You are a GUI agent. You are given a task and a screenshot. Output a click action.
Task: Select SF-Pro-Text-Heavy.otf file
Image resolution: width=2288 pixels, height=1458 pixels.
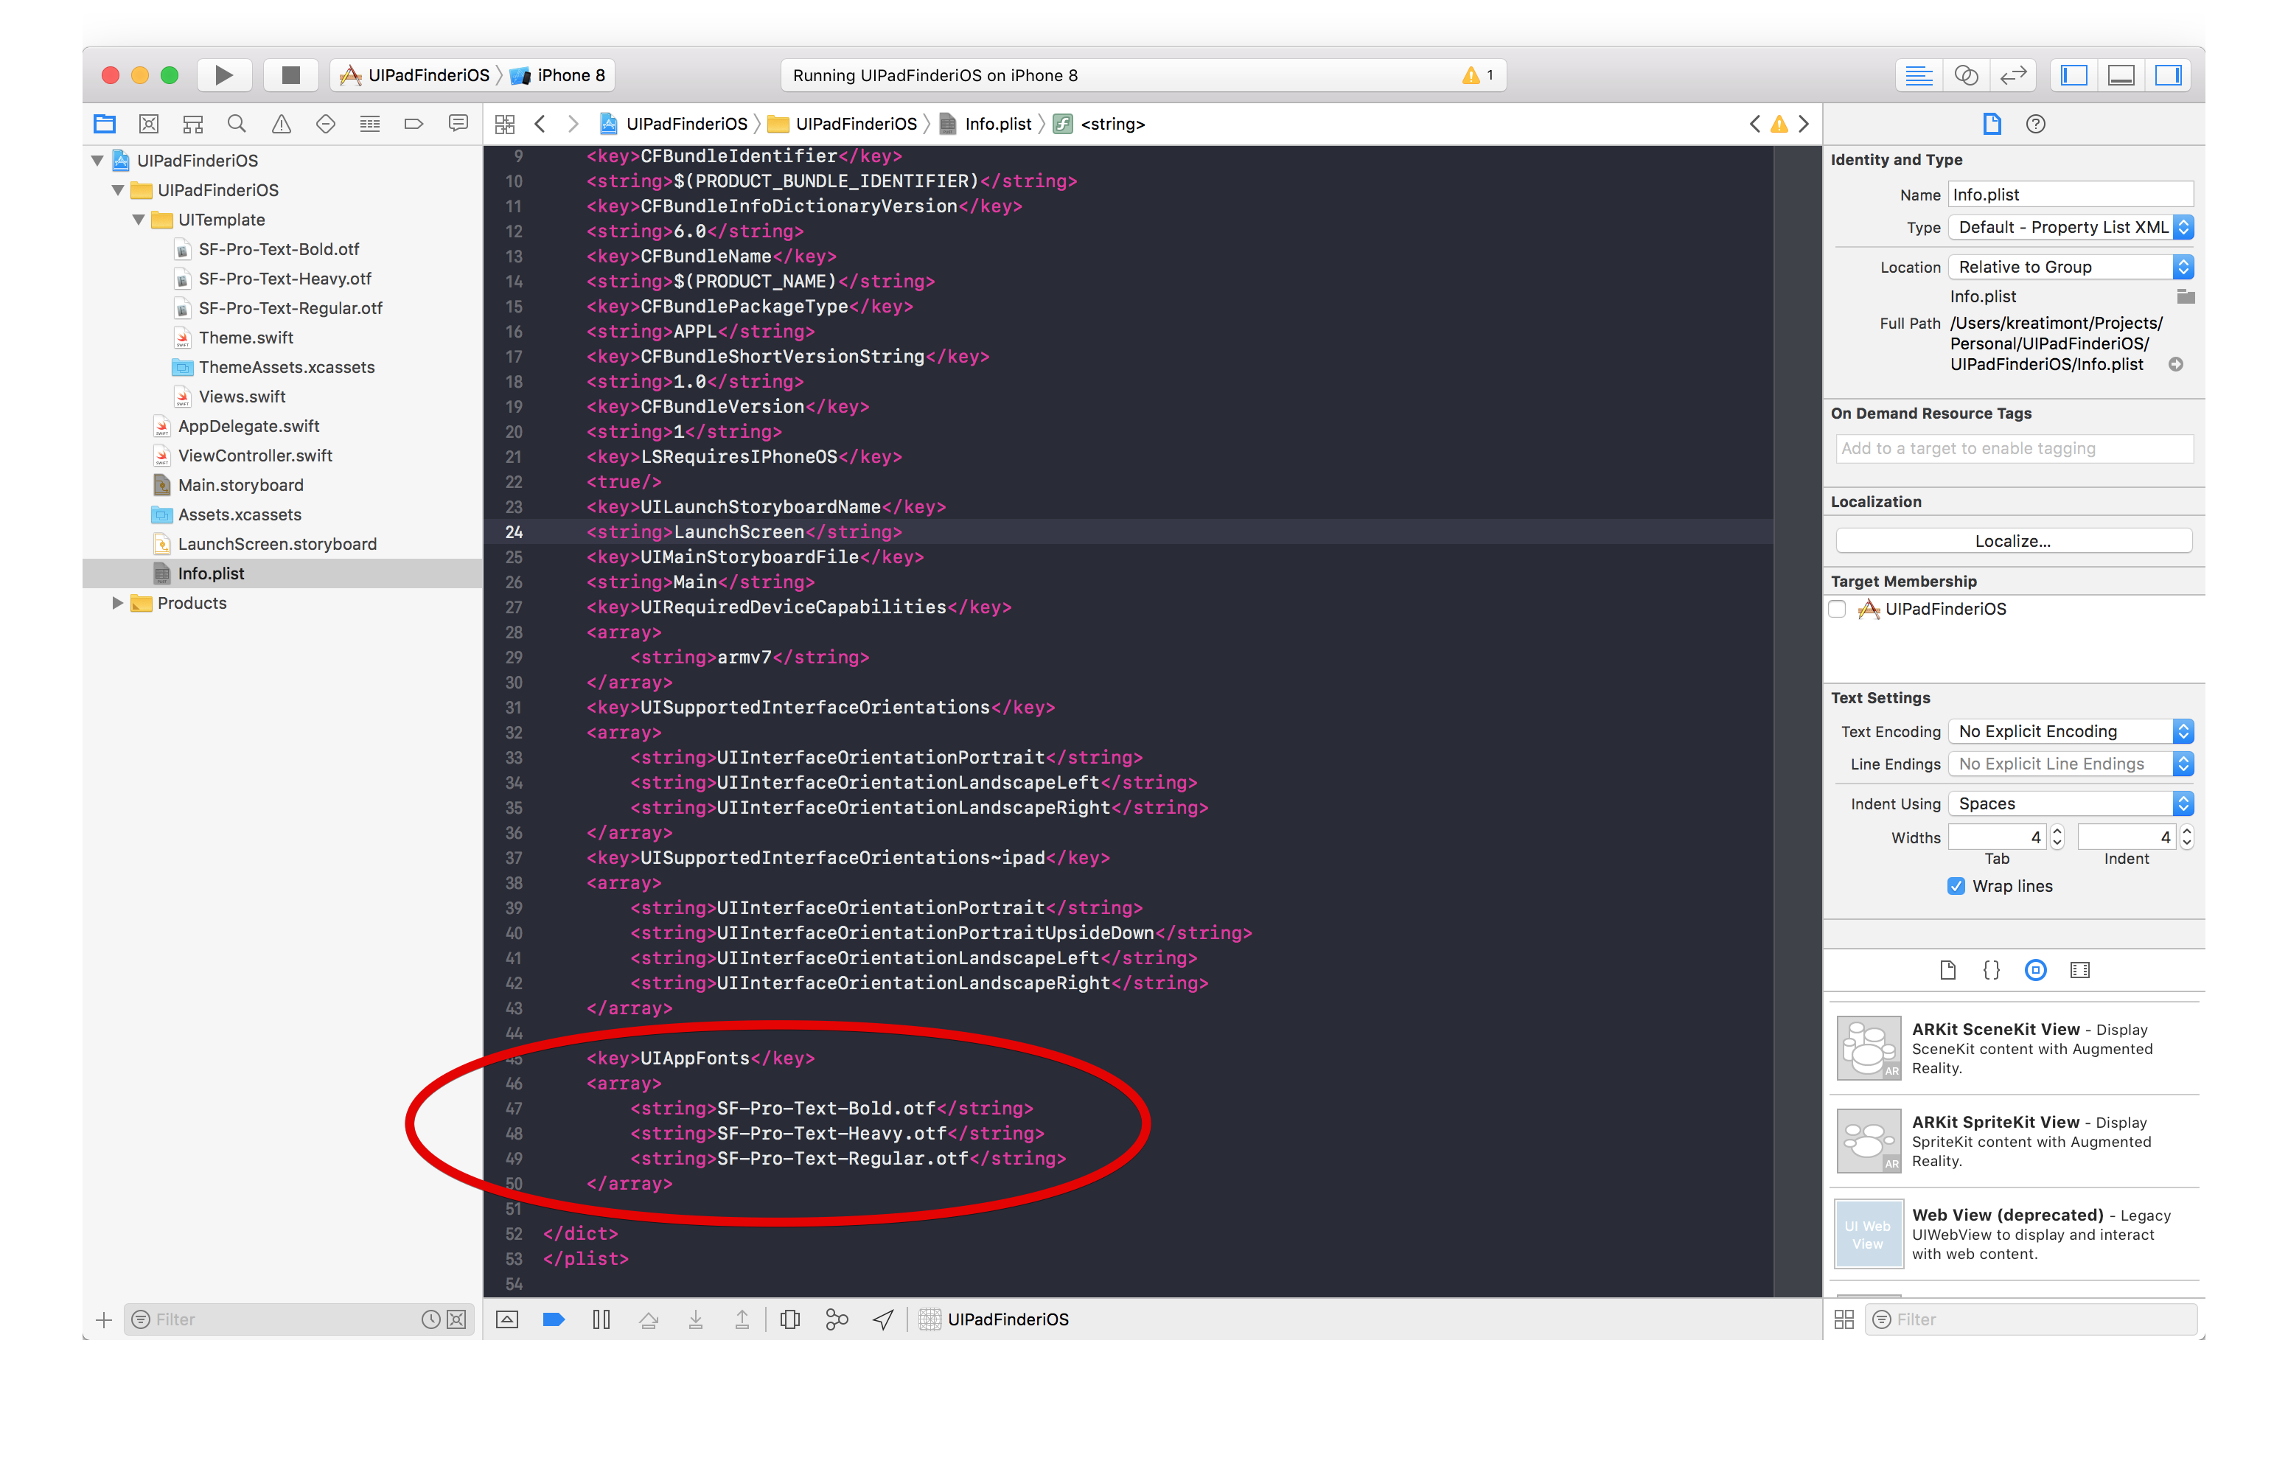point(284,279)
